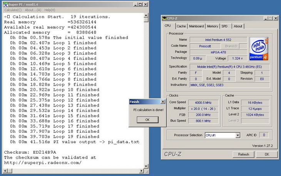Image resolution: width=281 pixels, height=176 pixels.
Task: Click the 'Real memory =536326144' line
Action: tap(50, 22)
